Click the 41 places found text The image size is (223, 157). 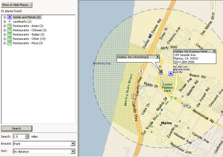click(x=11, y=11)
